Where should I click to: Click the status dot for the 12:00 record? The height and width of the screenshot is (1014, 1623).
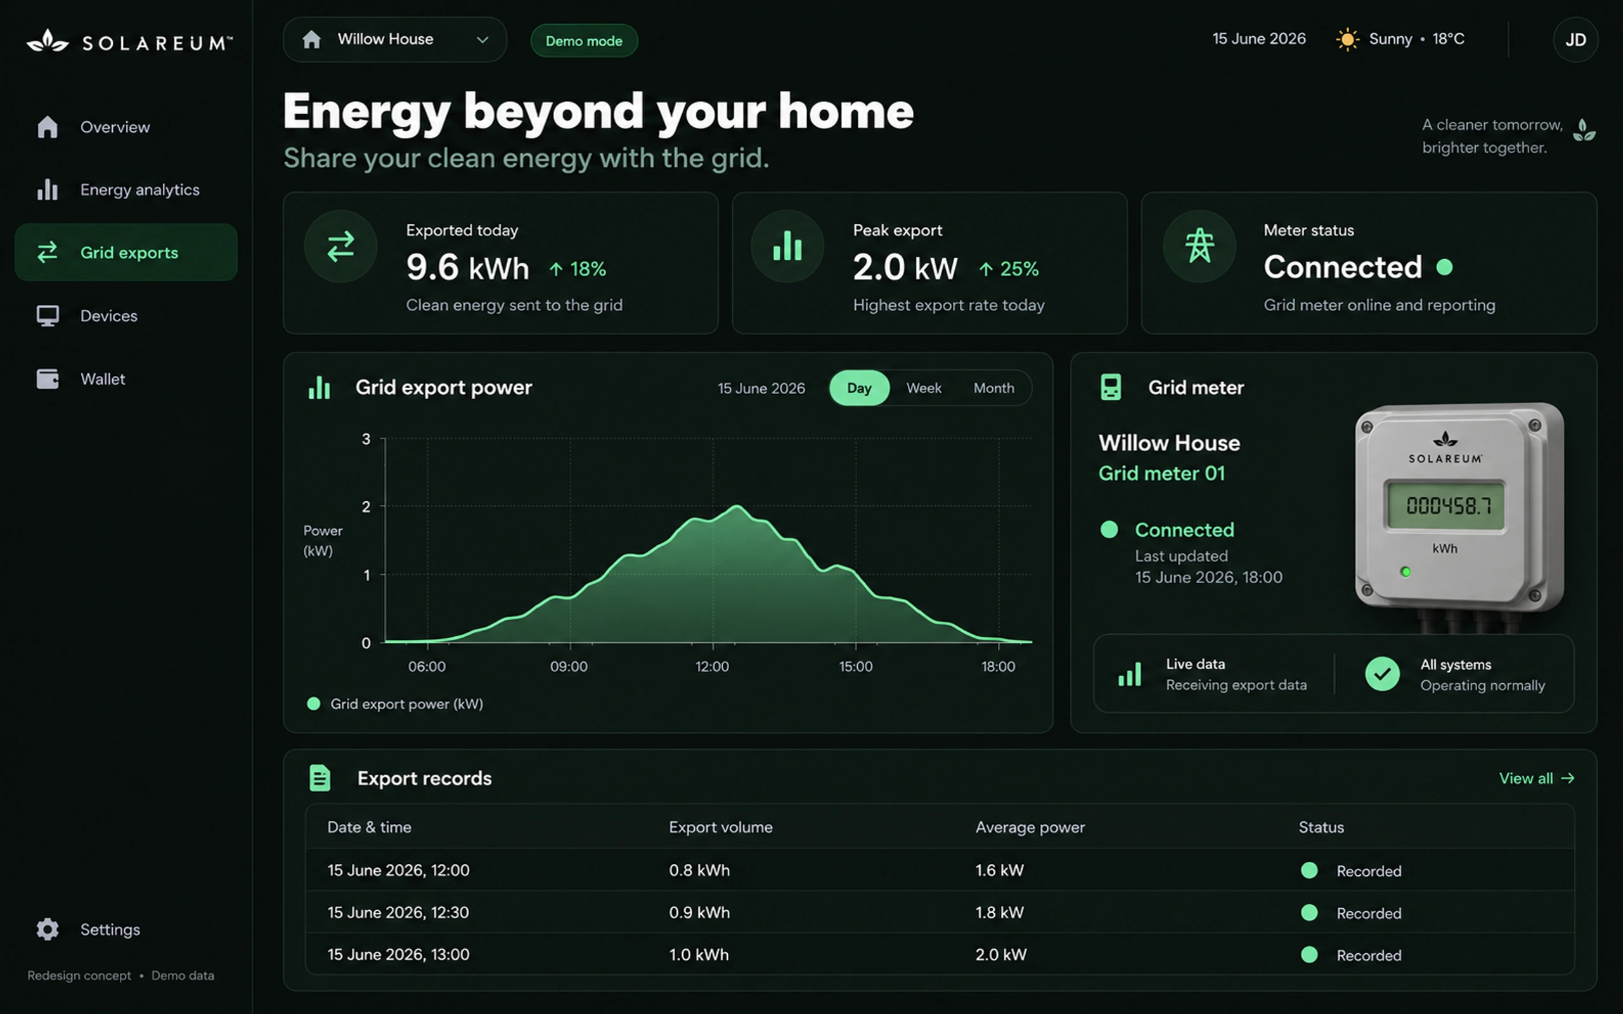tap(1309, 871)
